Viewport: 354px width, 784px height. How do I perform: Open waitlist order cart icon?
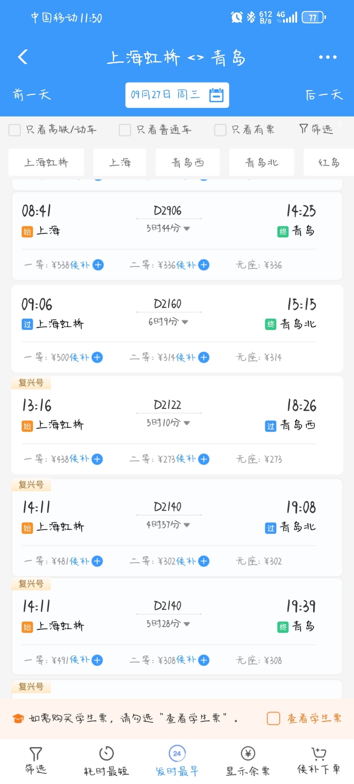319,753
